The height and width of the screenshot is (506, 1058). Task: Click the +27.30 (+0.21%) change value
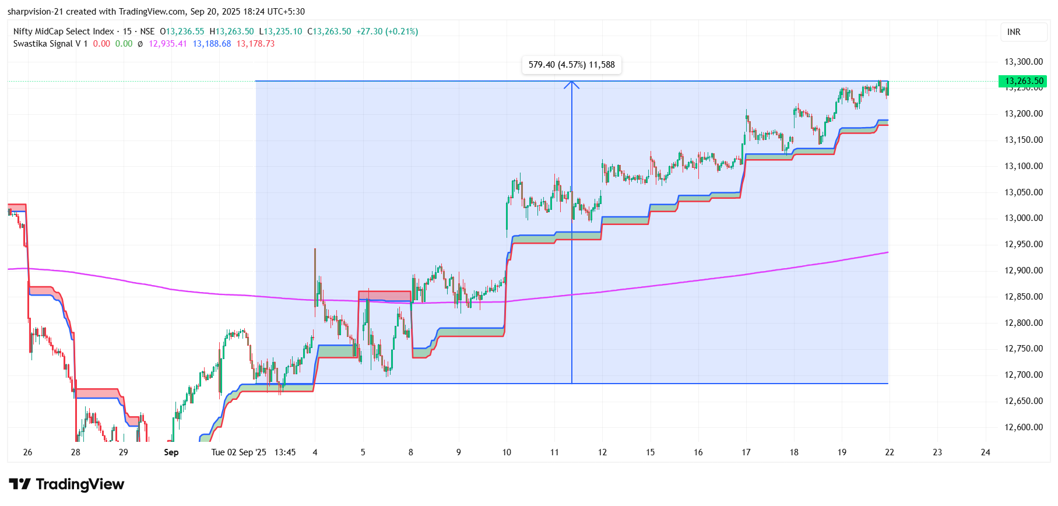387,31
